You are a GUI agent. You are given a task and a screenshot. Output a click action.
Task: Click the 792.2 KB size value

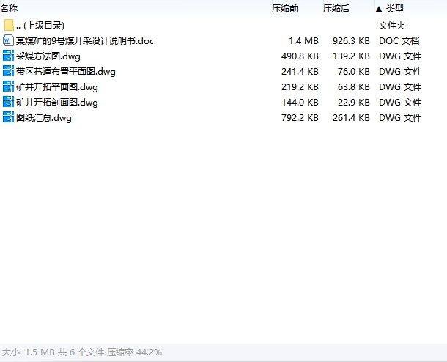pyautogui.click(x=300, y=118)
